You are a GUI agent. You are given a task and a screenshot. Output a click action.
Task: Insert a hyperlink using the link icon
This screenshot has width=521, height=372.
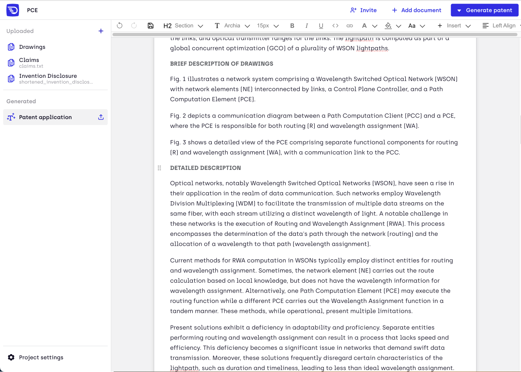click(350, 25)
